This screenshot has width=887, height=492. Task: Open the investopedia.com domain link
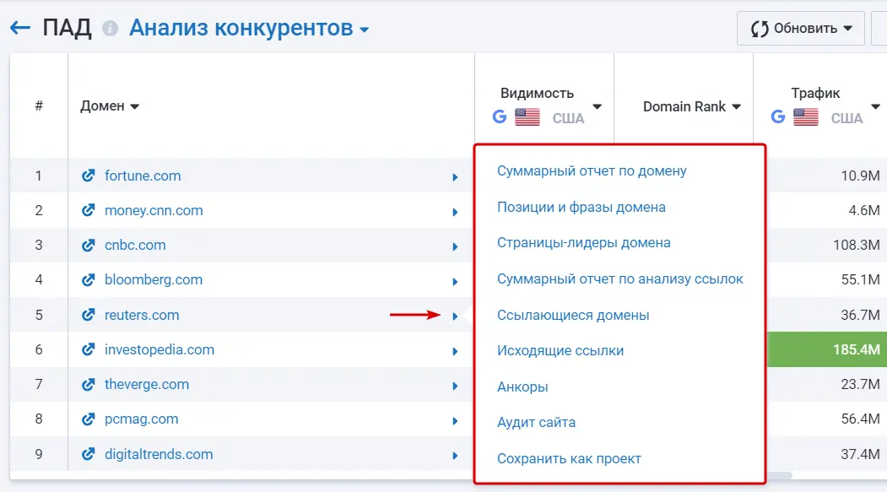tap(160, 349)
